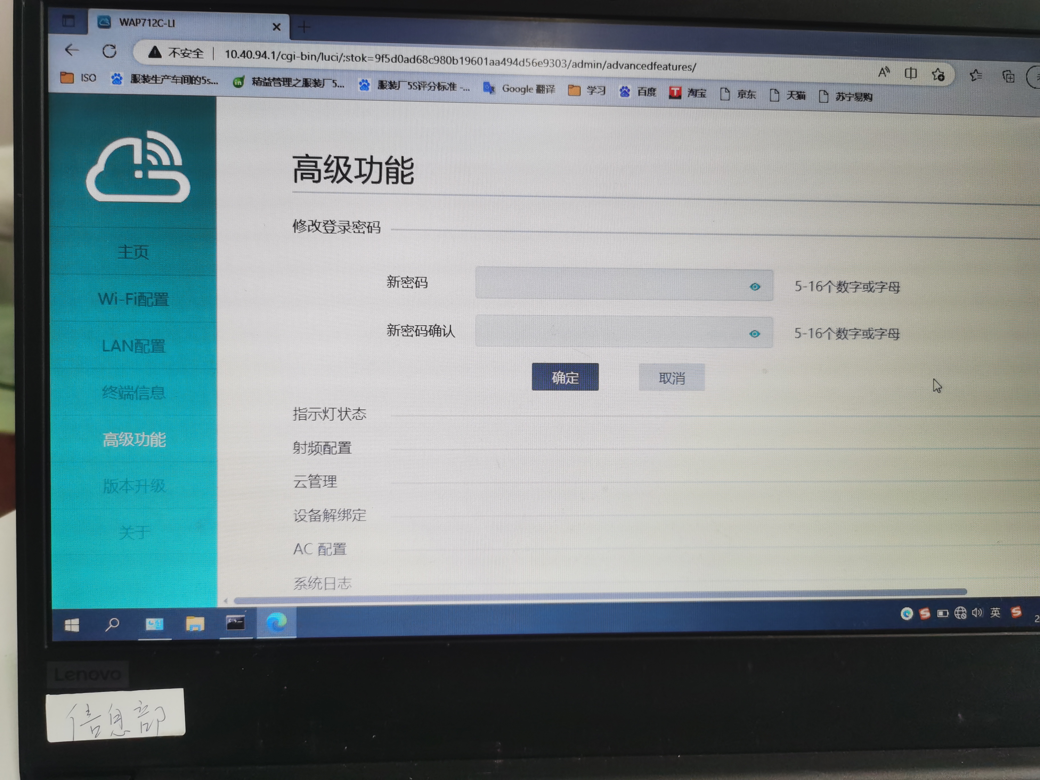Reload the page with the refresh icon

[109, 51]
